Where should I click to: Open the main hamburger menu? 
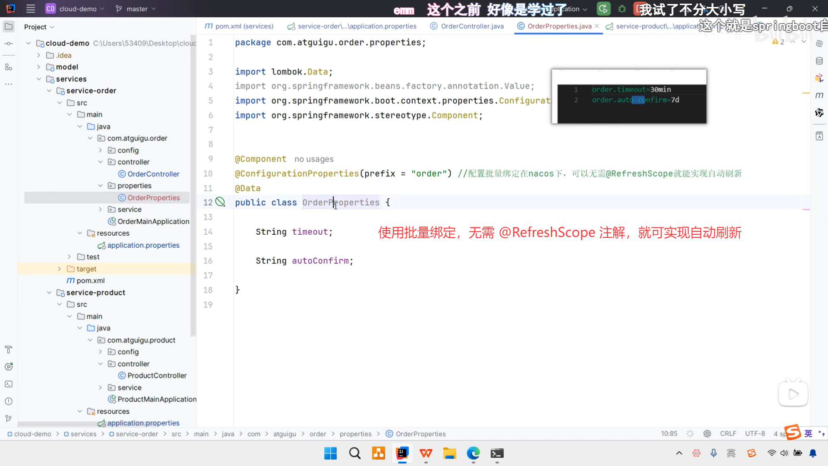[x=30, y=9]
